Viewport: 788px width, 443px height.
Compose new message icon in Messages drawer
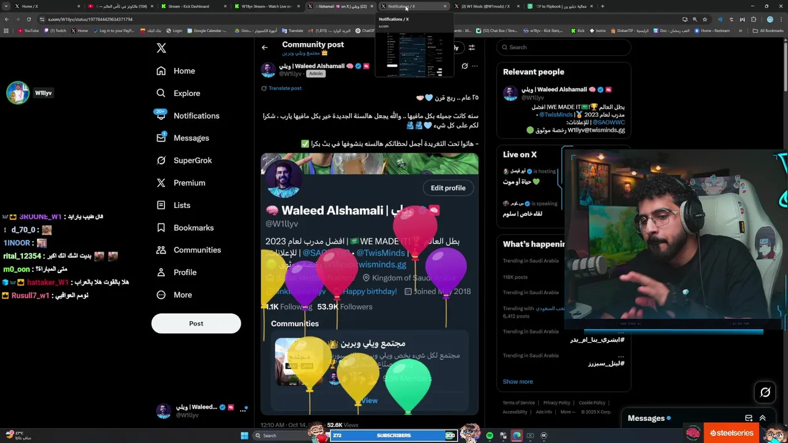coord(749,418)
